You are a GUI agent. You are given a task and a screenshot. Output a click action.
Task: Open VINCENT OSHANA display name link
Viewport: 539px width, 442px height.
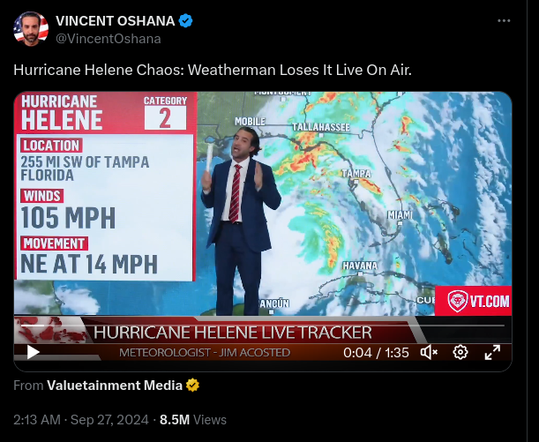coord(116,21)
